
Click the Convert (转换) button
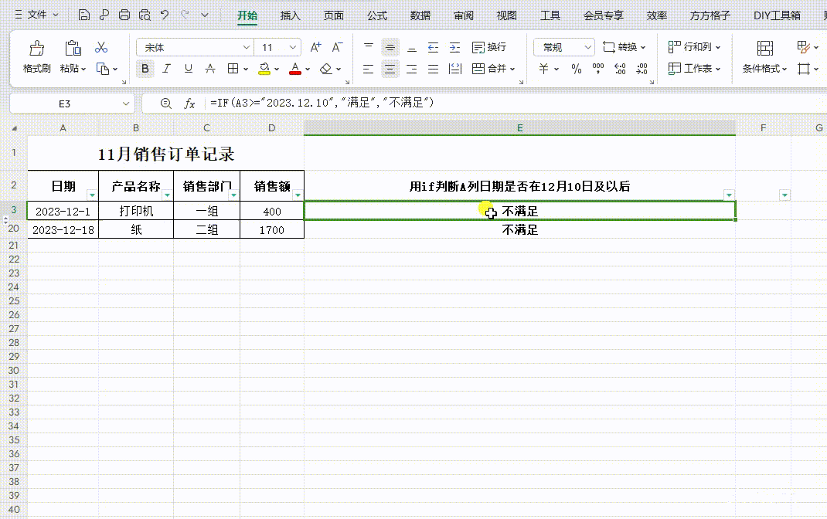[x=624, y=47]
